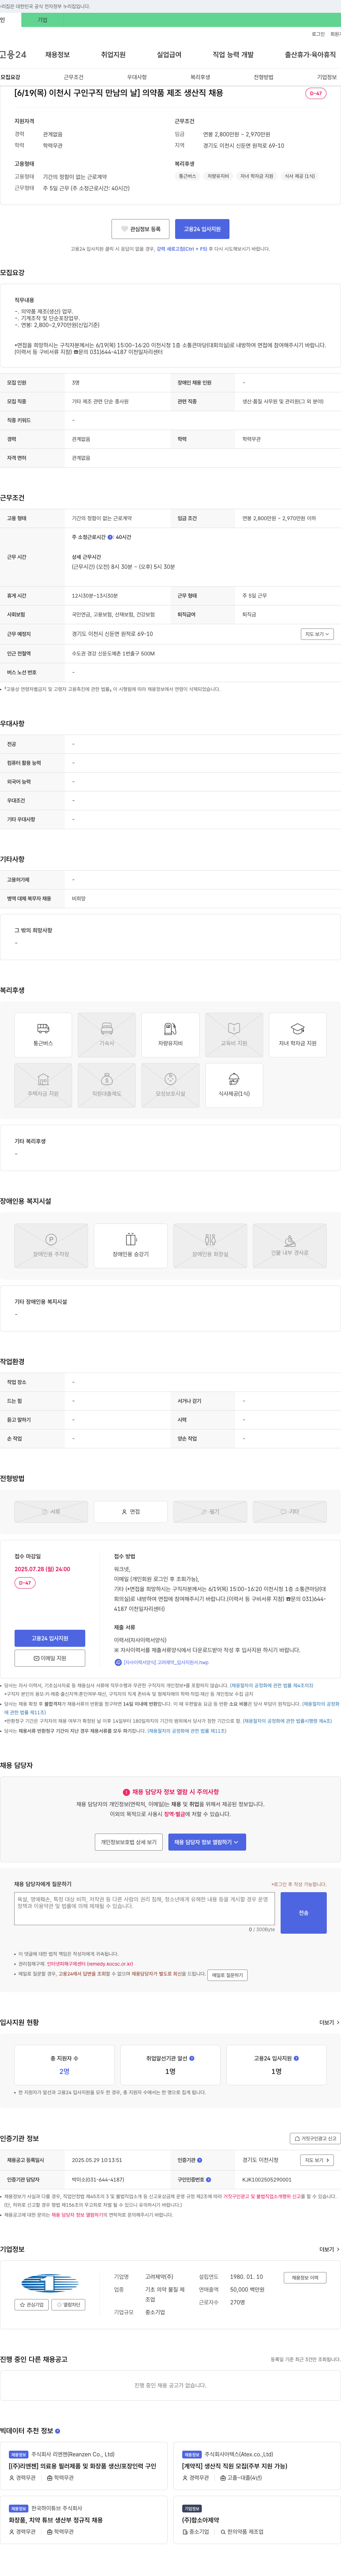Select the 필기 screening method card
The width and height of the screenshot is (341, 2576).
pos(210,1512)
